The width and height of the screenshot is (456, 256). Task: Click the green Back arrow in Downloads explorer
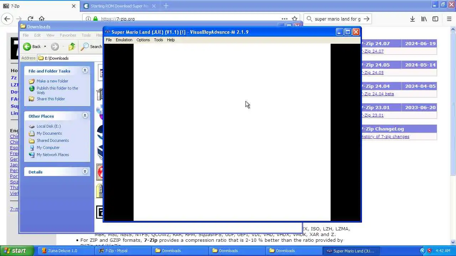(x=27, y=47)
